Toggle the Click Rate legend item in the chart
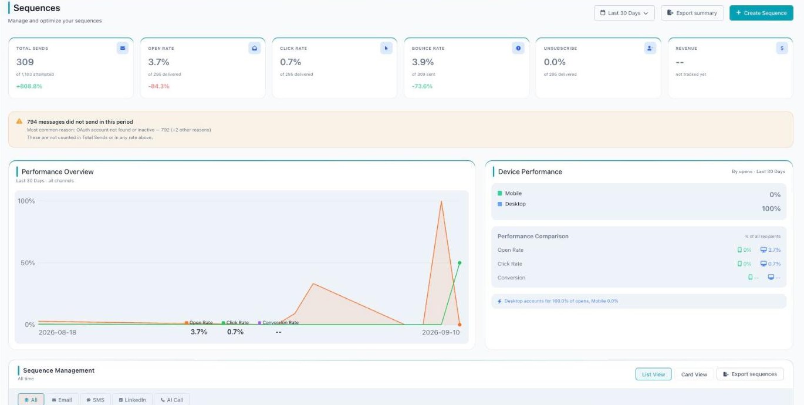 click(235, 323)
